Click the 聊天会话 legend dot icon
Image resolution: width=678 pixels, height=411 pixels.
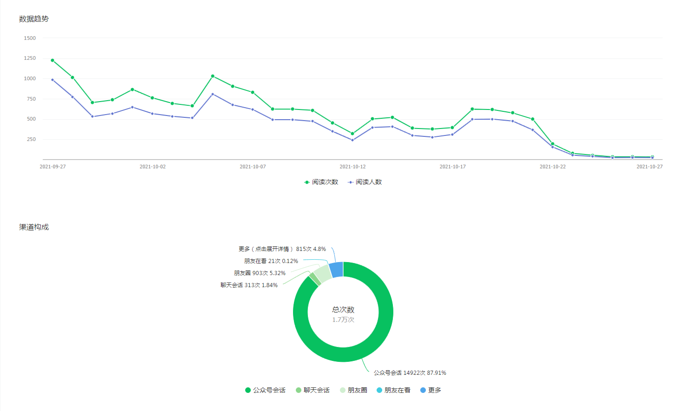click(x=299, y=390)
